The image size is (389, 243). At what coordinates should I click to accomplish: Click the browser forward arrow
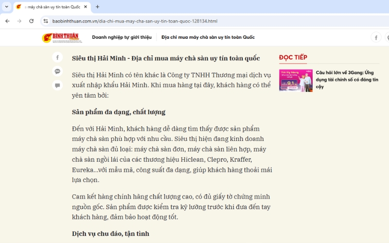pos(19,21)
